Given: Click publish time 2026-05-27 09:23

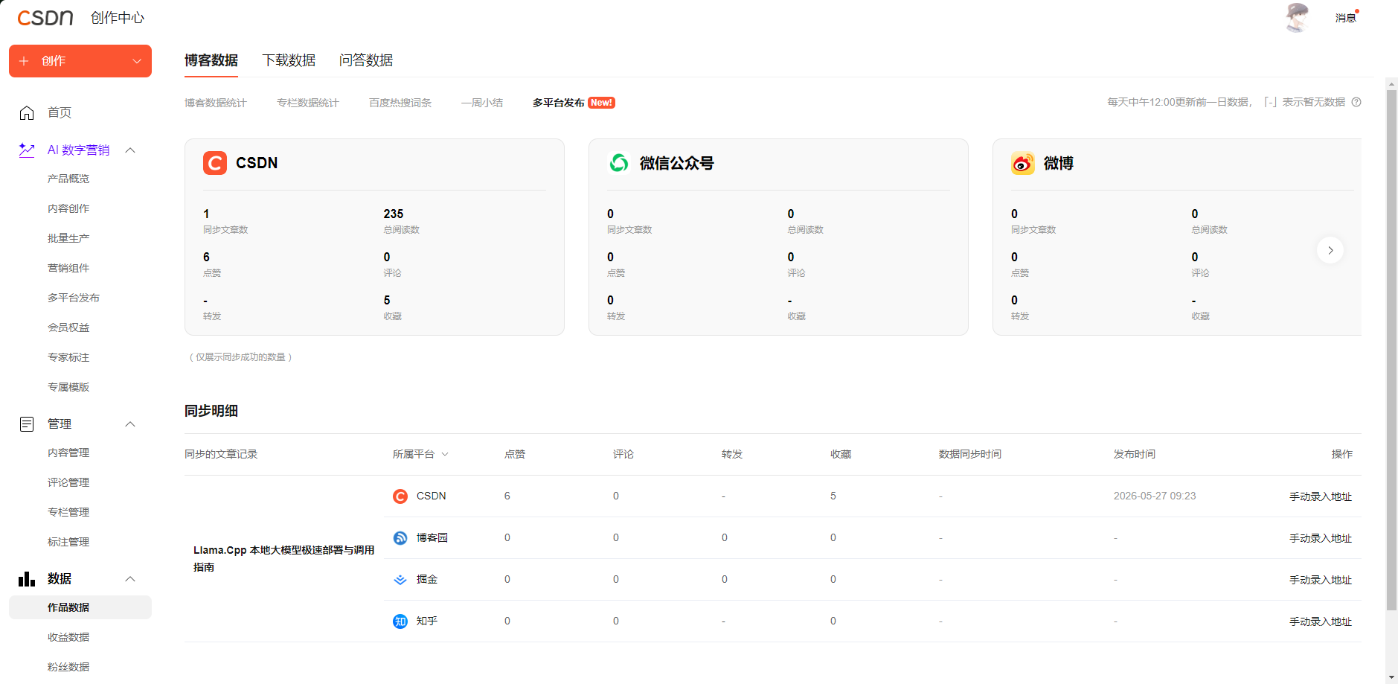Looking at the screenshot, I should tap(1155, 496).
